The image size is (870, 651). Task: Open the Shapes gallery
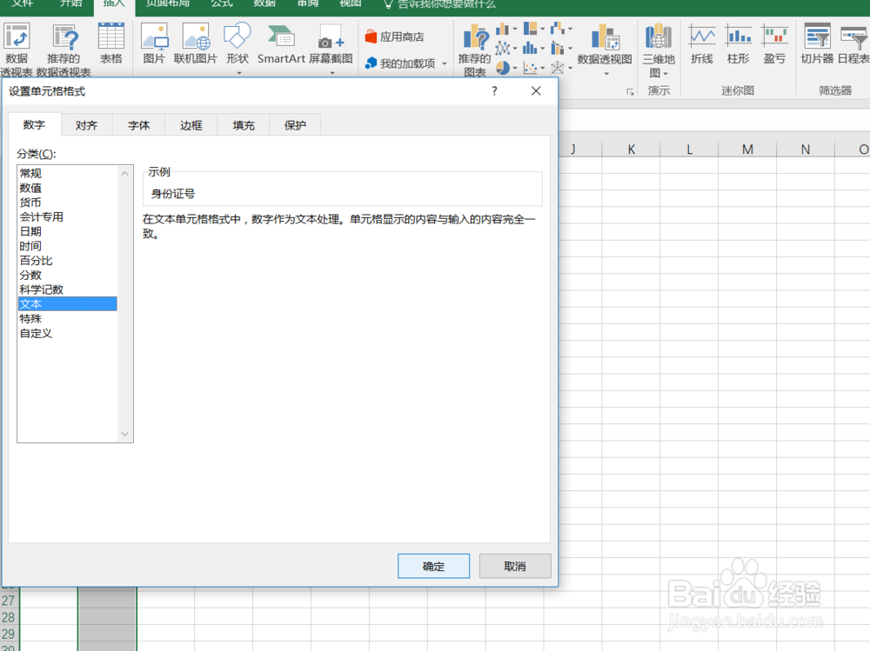(238, 48)
